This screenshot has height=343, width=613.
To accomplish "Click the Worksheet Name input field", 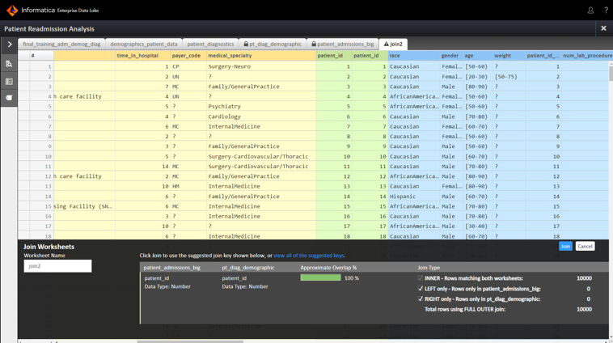I will coord(57,266).
